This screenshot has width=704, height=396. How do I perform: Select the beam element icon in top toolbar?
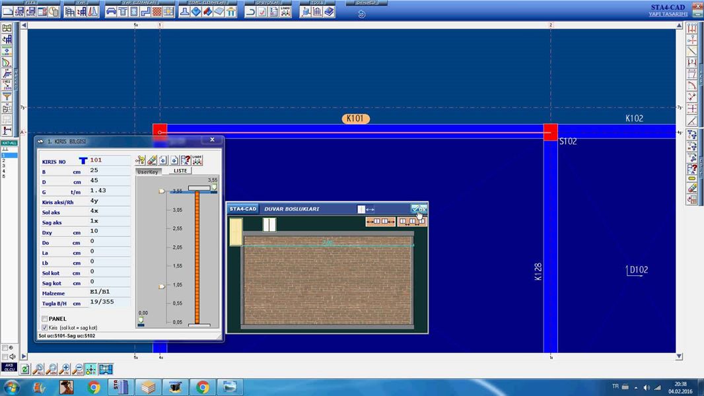pos(111,12)
